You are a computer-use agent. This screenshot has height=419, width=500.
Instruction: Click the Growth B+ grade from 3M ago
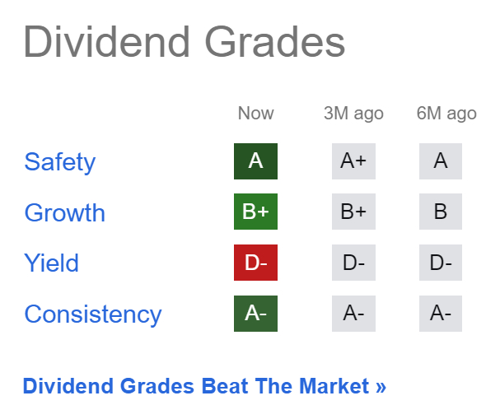click(x=353, y=212)
